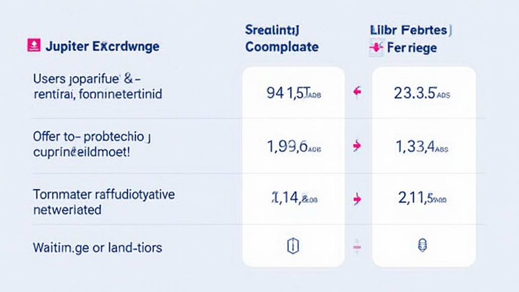
Task: Click the faint pink icon in the bottom row
Action: 357,246
